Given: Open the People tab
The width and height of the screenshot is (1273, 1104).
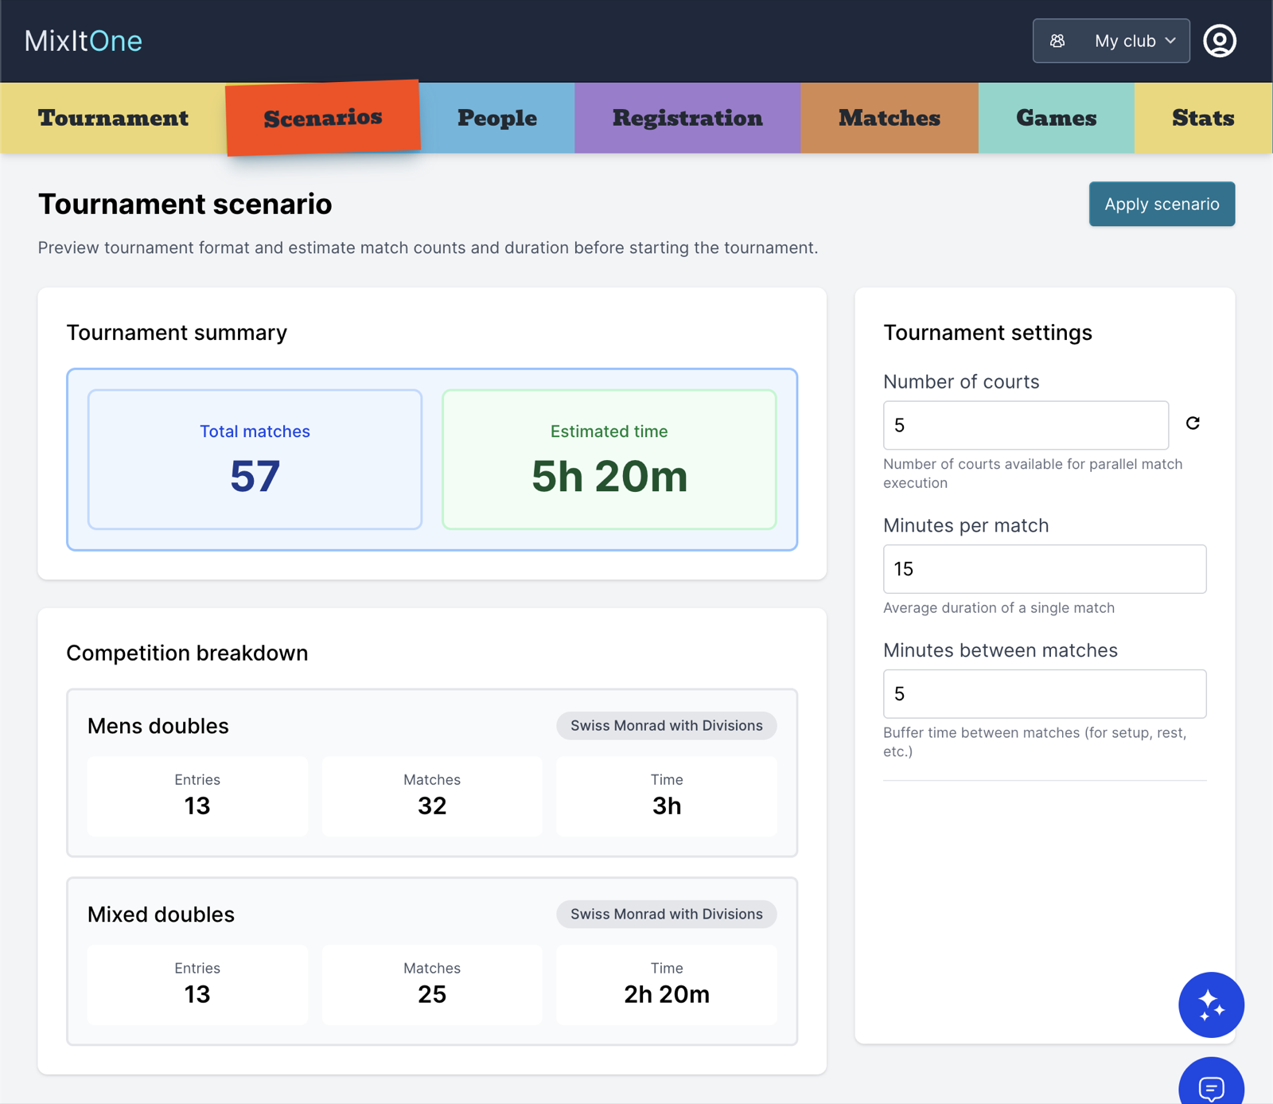Looking at the screenshot, I should pyautogui.click(x=496, y=118).
